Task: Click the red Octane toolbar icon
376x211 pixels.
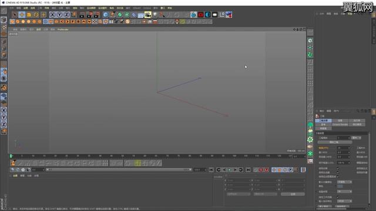Action: pos(200,15)
